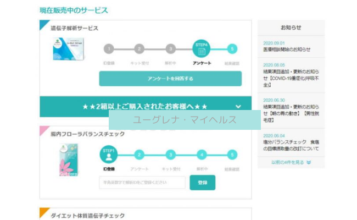Click the アンケート label in the gut flora tracker
This screenshot has height=220, width=357.
[140, 169]
